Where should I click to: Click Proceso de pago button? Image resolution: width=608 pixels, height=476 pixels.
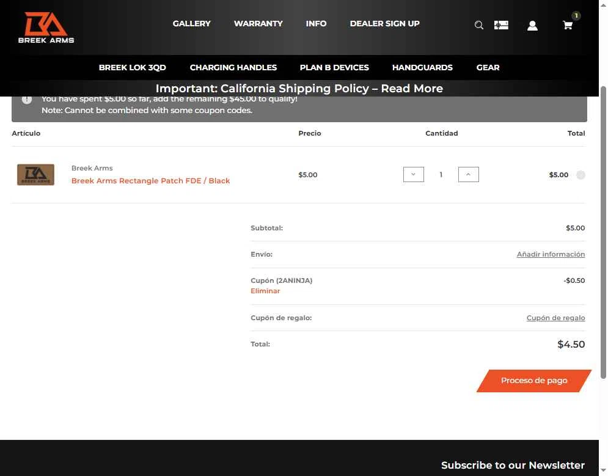534,381
